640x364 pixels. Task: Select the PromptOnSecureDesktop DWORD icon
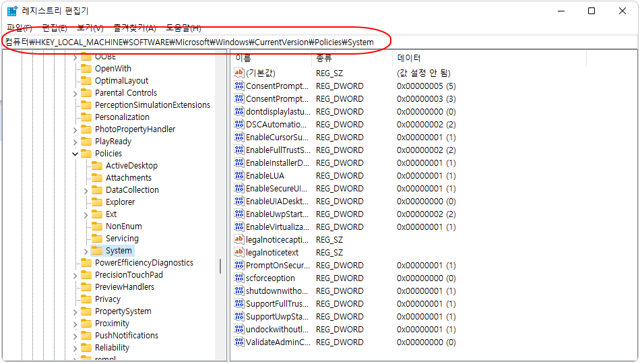coord(239,265)
